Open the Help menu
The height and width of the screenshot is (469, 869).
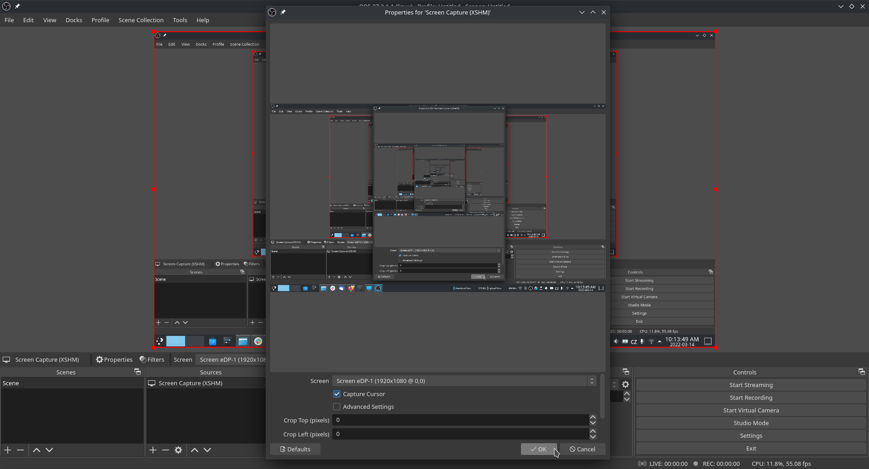tap(203, 20)
